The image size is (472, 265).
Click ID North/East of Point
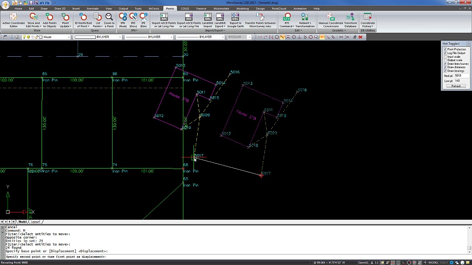(x=83, y=20)
